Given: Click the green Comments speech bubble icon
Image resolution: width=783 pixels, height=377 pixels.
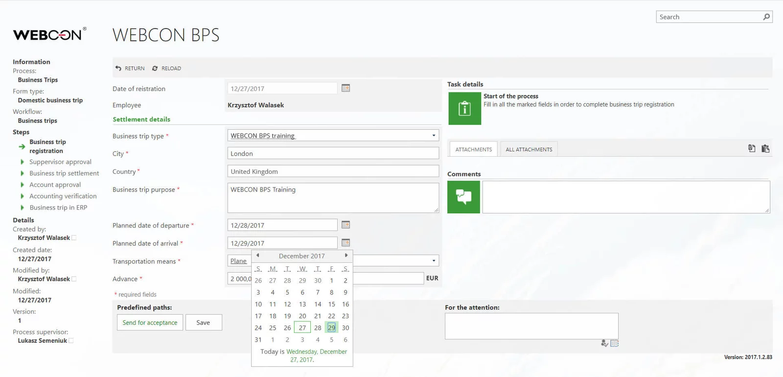Looking at the screenshot, I should tap(463, 197).
